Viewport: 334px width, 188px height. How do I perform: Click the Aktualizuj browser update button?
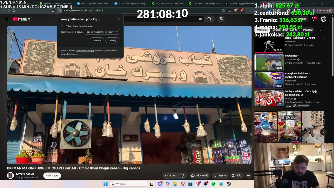click(325, 10)
